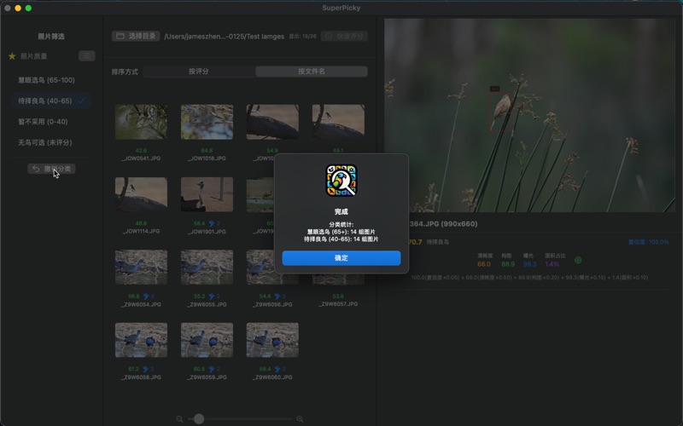
Task: Open the list options icon beside 照片质量
Action: pyautogui.click(x=86, y=56)
